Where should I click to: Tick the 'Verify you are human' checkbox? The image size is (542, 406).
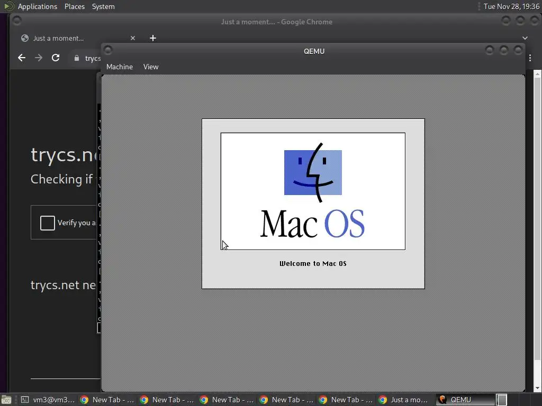pyautogui.click(x=47, y=223)
